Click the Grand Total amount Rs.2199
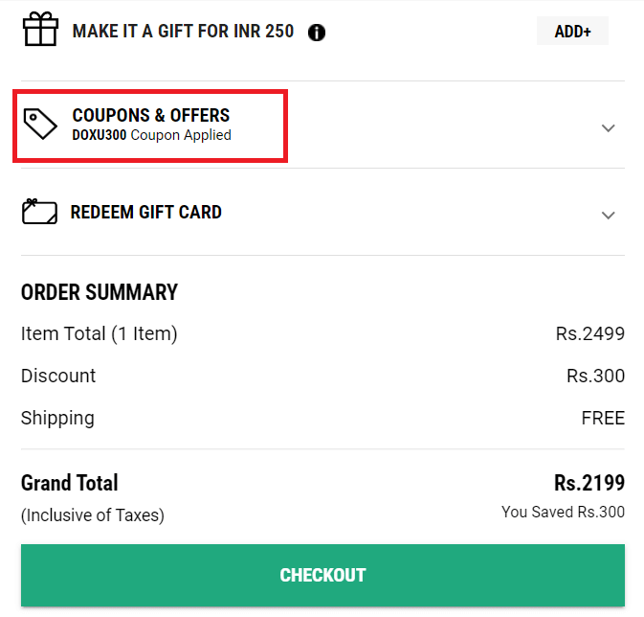Screen dimensions: 644x617 tap(588, 482)
